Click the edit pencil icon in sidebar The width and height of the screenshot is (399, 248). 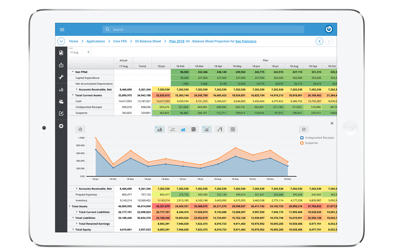click(x=61, y=113)
